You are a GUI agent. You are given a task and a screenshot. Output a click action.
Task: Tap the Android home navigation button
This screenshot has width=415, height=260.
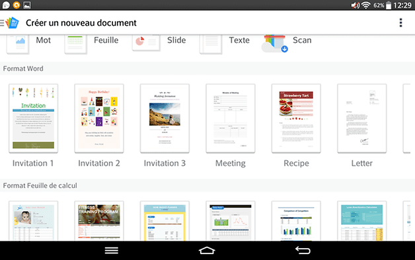click(207, 251)
